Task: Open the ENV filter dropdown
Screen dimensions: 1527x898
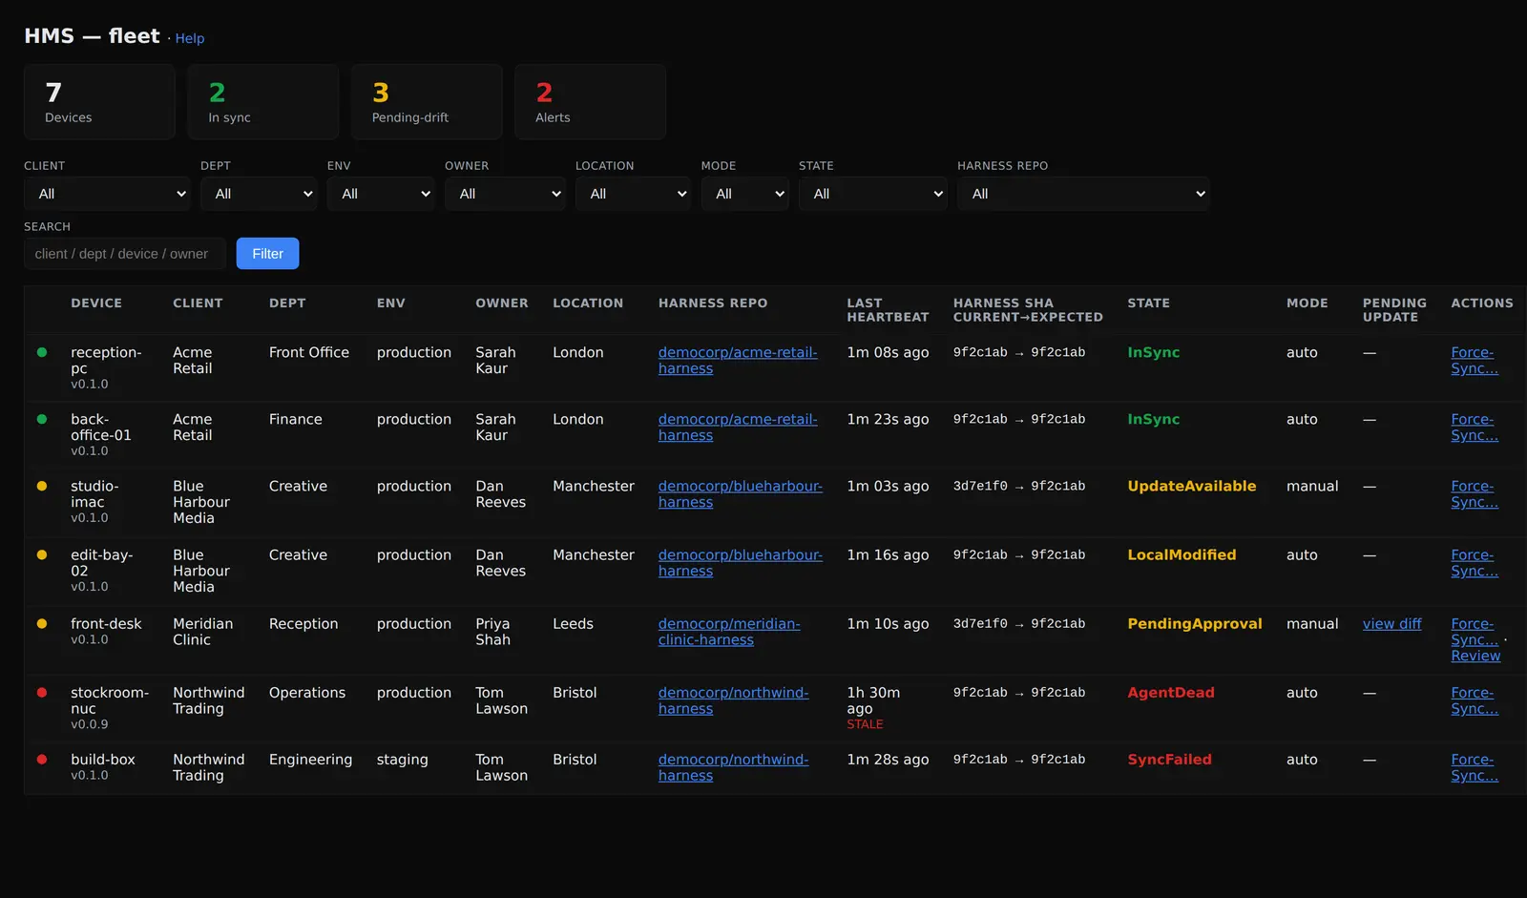Action: point(381,194)
